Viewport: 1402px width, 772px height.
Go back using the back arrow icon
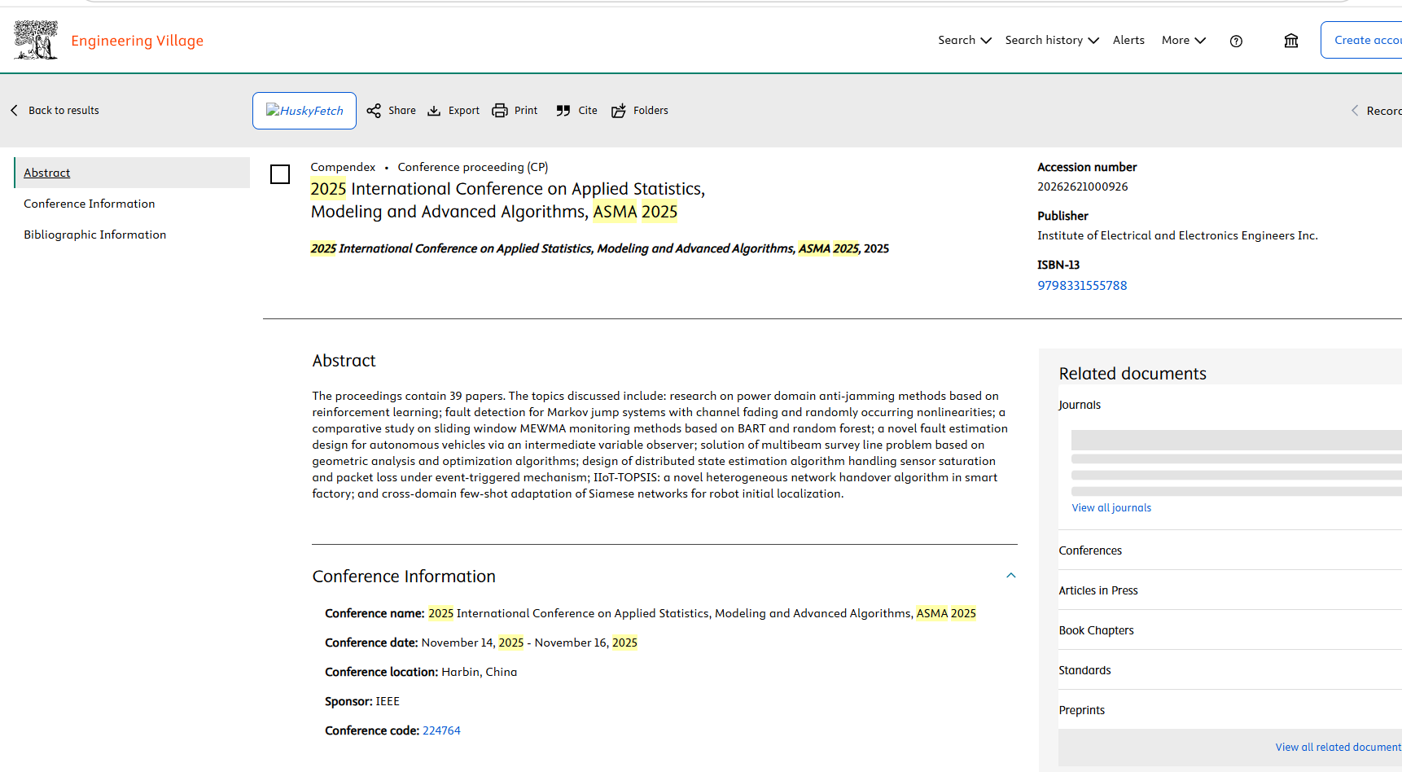(x=14, y=110)
